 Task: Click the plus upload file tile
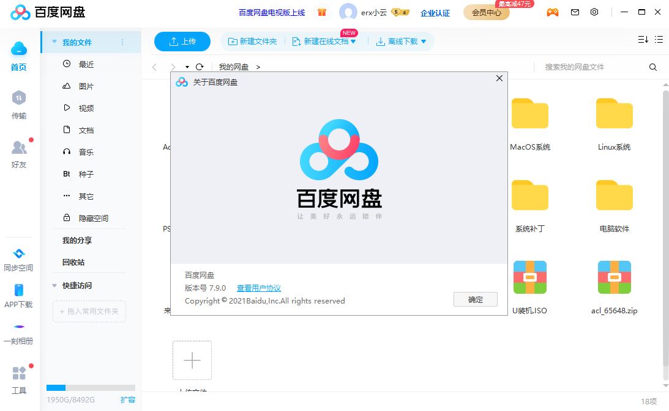point(192,360)
